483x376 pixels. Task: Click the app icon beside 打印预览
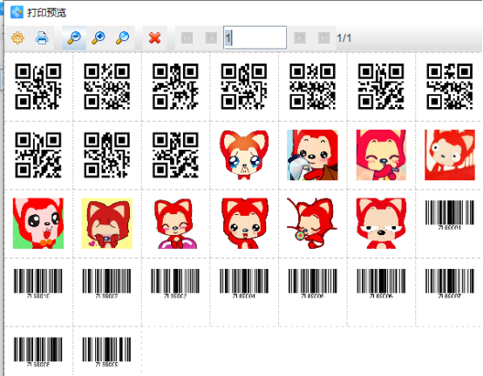(x=17, y=12)
